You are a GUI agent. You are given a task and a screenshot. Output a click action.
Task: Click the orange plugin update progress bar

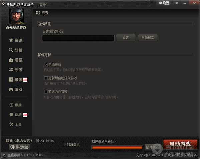(x=117, y=148)
